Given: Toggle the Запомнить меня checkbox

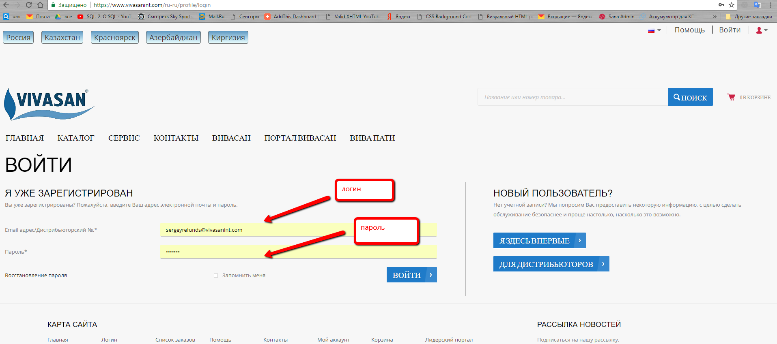Looking at the screenshot, I should [216, 276].
